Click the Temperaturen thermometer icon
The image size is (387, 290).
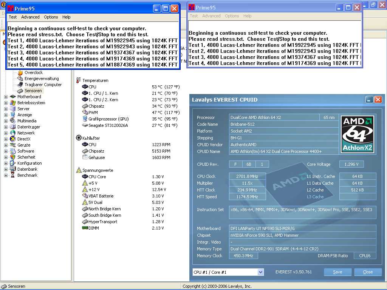(x=79, y=80)
